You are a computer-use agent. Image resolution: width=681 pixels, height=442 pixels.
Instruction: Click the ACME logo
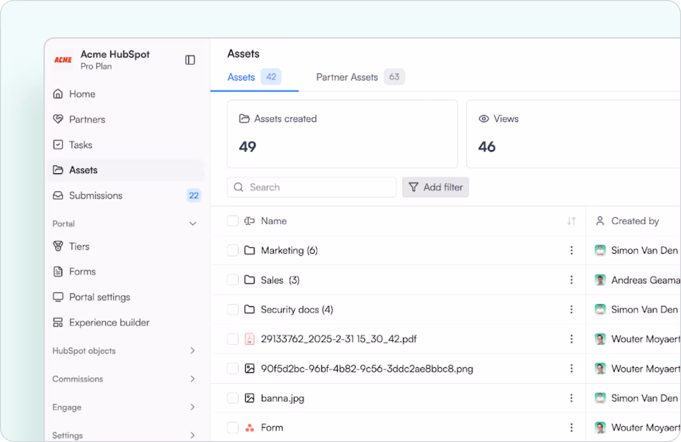coord(63,60)
